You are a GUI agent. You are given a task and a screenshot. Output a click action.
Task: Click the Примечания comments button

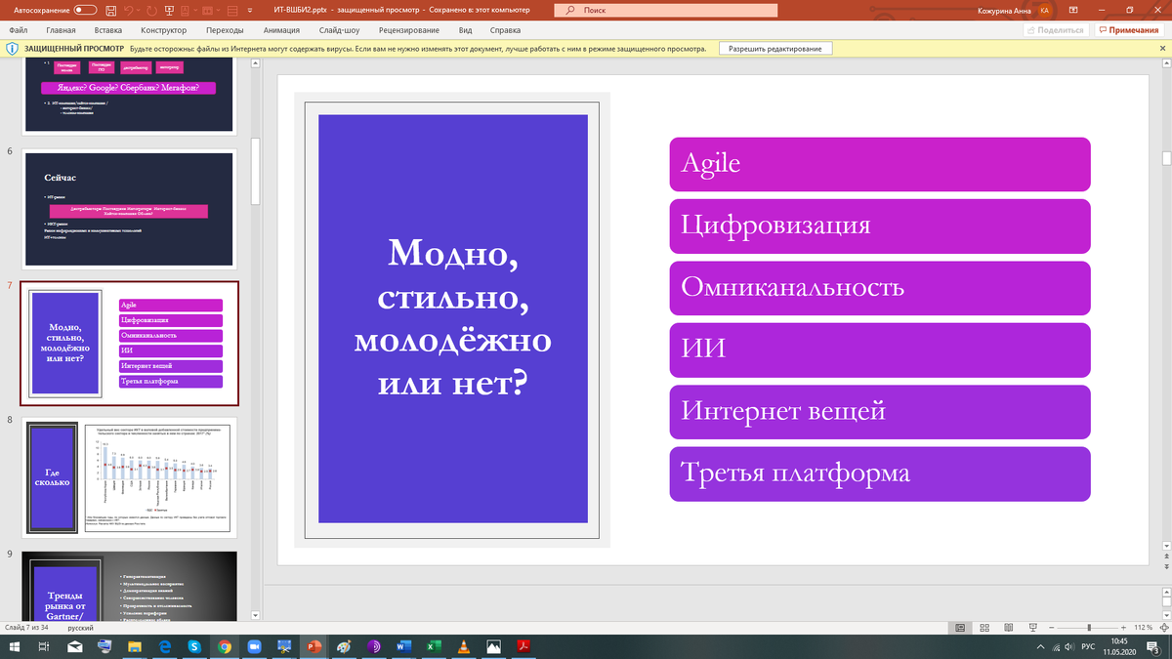[x=1128, y=30]
